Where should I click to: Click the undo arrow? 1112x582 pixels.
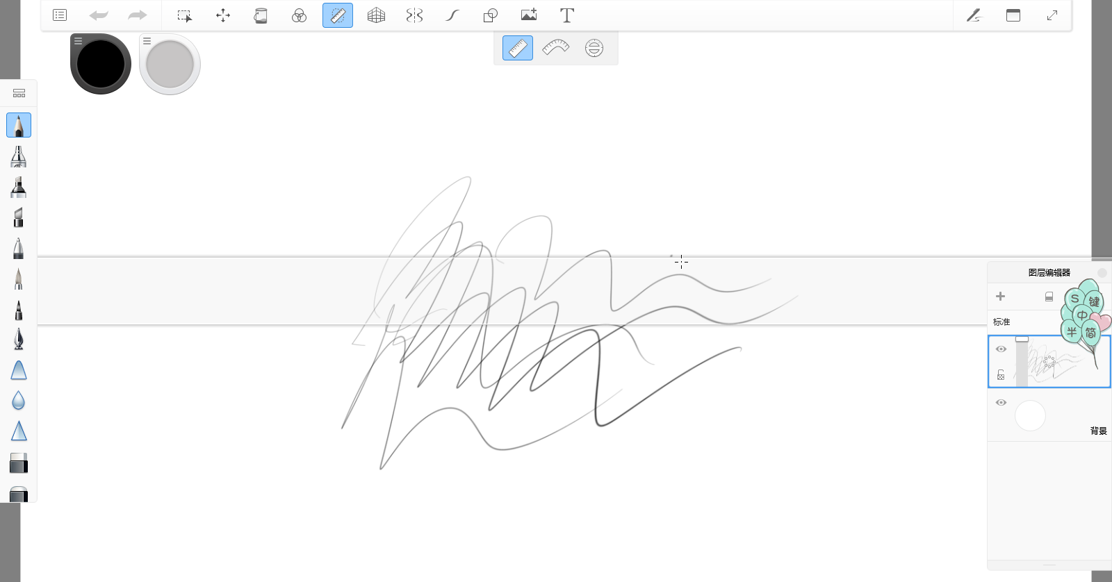(99, 15)
